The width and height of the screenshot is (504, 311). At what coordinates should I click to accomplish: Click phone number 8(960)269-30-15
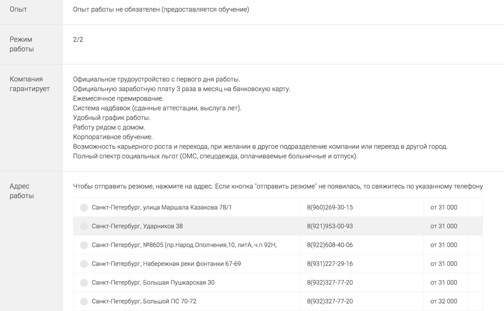pyautogui.click(x=330, y=207)
